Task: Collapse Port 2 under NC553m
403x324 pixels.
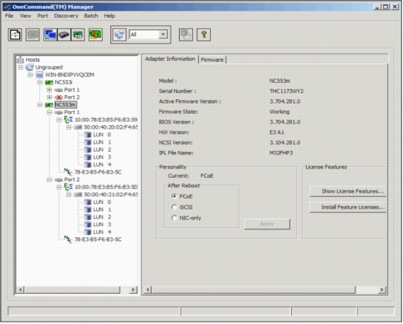Action: click(x=49, y=180)
